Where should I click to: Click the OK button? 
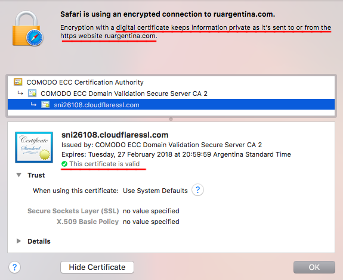tap(314, 267)
